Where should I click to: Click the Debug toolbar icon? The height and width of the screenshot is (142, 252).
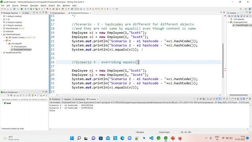click(25, 9)
